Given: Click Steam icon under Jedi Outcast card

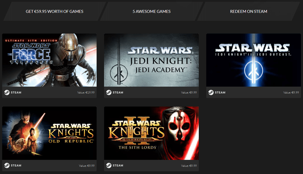Looking at the screenshot, I should pos(211,93).
